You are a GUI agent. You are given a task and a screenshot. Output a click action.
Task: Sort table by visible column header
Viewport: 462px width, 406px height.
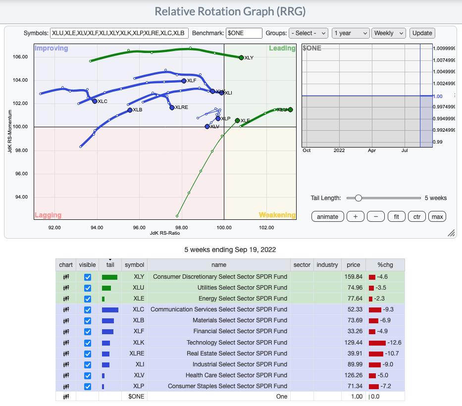click(x=87, y=265)
